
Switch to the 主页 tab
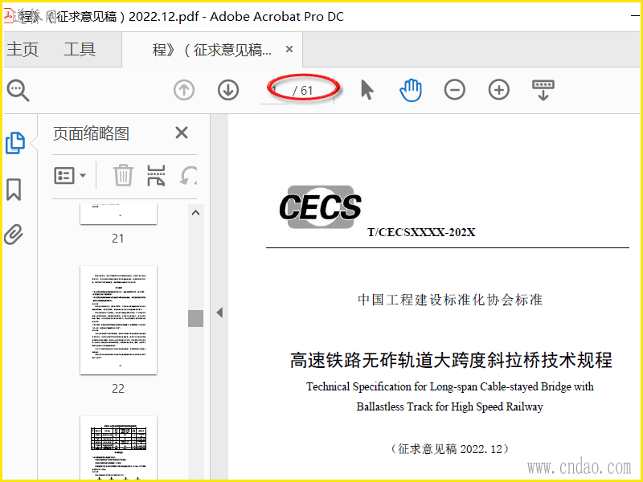(x=23, y=49)
